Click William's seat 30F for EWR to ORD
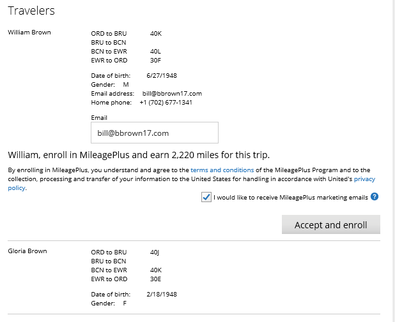395x322 pixels. coord(155,61)
